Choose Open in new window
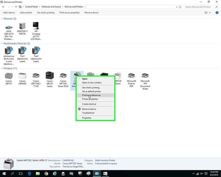221x177 pixels. click(x=92, y=83)
